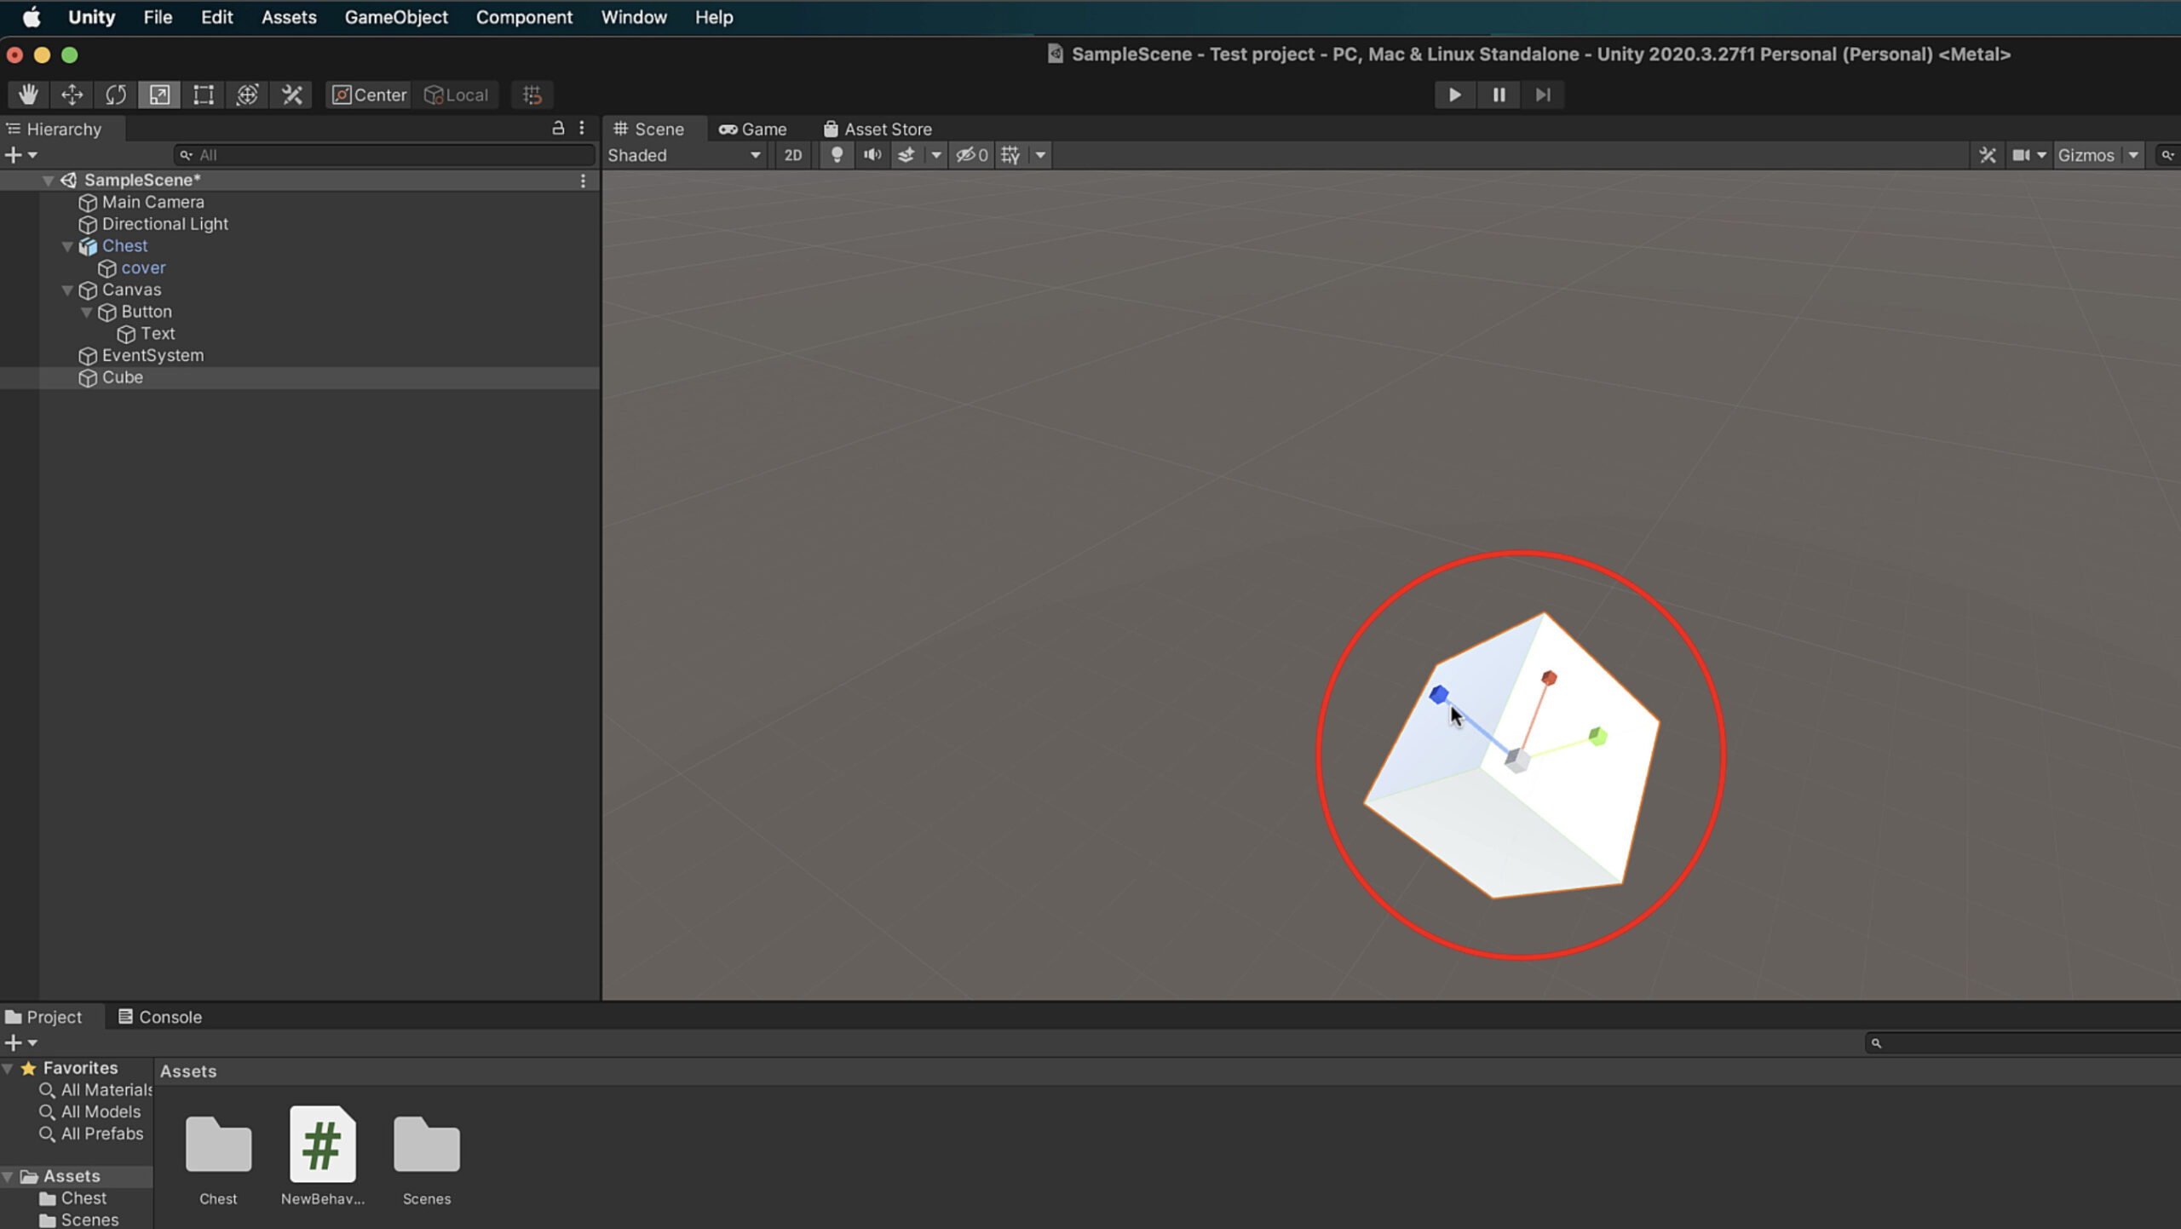
Task: Open Hierarchy panel options menu
Action: [x=582, y=128]
